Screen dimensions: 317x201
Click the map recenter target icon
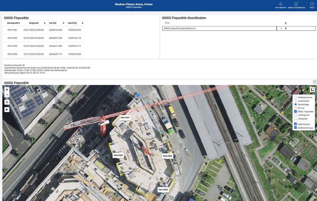[7, 102]
